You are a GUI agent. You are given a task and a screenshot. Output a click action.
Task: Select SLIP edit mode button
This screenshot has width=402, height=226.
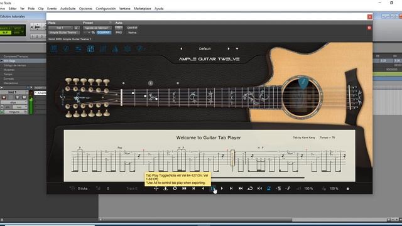[5, 33]
